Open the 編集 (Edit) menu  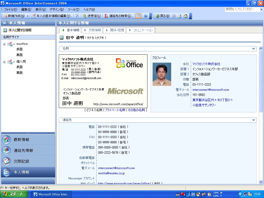(26, 10)
